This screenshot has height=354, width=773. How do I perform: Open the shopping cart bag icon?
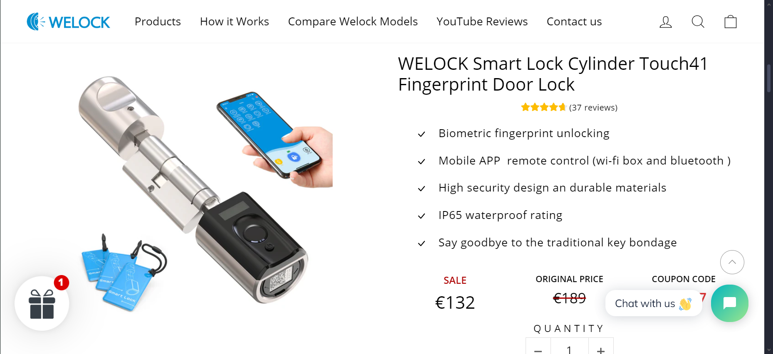point(730,22)
